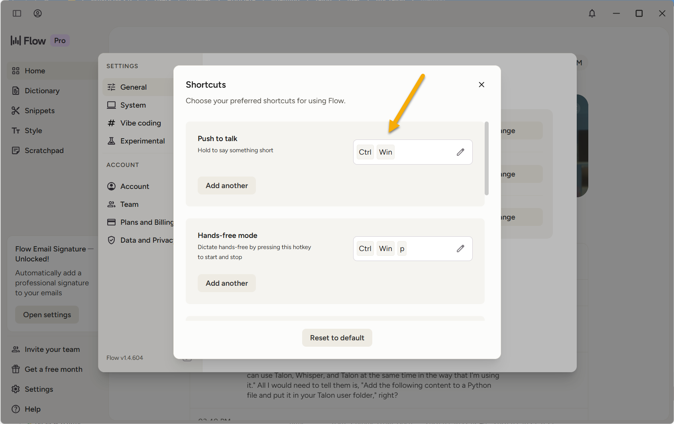This screenshot has height=424, width=674.
Task: Close the Shortcuts dialog
Action: click(481, 84)
